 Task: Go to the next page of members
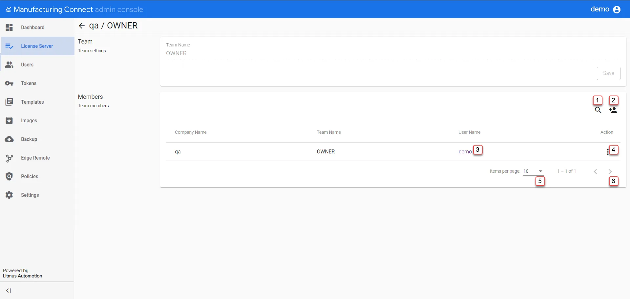[x=610, y=171]
